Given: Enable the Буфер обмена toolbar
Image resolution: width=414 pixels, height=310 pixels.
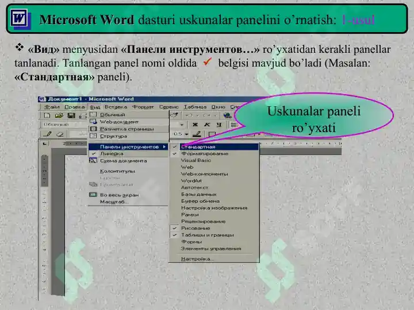Looking at the screenshot, I should 214,201.
